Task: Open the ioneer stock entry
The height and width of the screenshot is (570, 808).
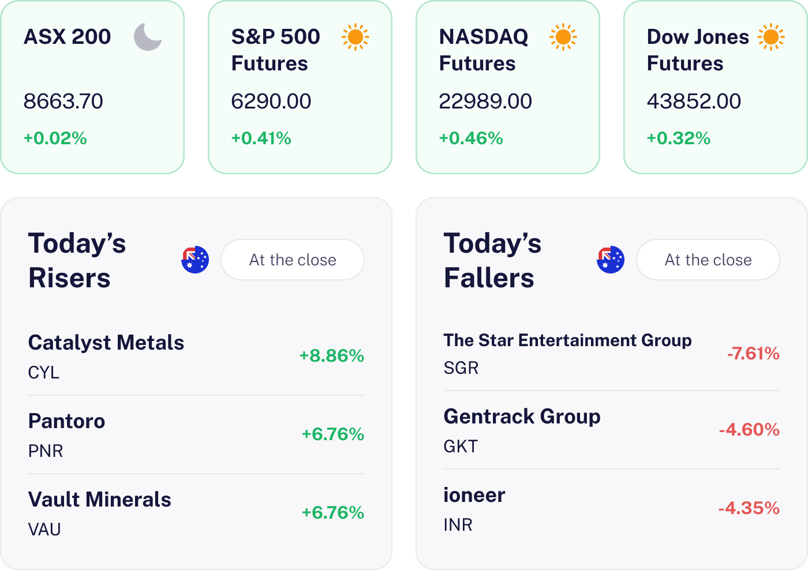Action: point(474,495)
